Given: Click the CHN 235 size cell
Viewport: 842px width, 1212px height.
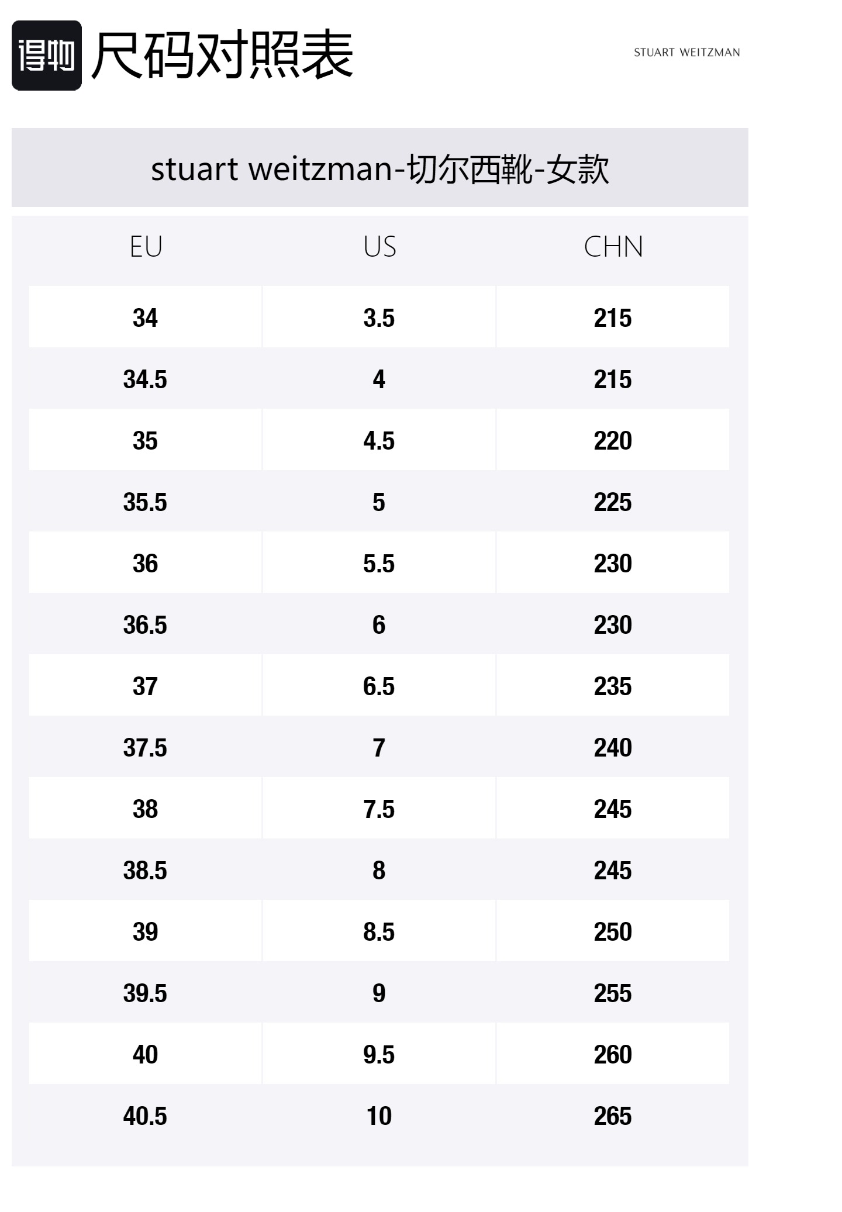Looking at the screenshot, I should (x=613, y=685).
